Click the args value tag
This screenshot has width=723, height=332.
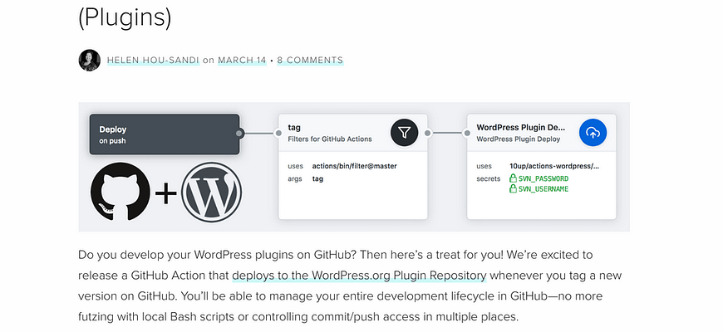click(317, 178)
